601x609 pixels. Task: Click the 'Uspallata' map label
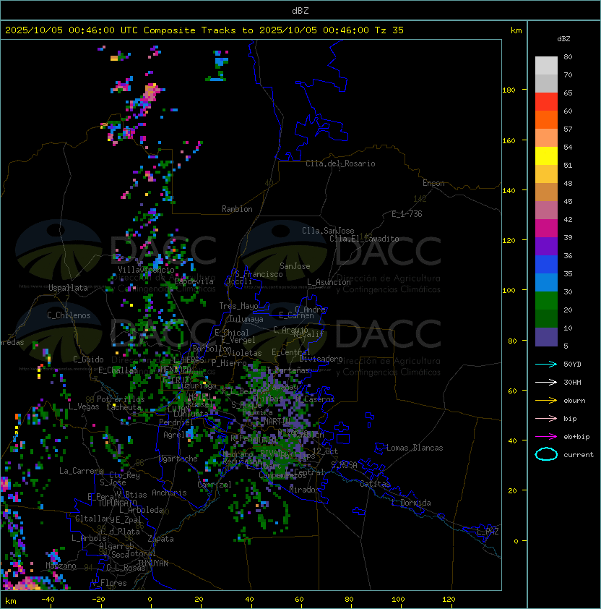pyautogui.click(x=68, y=288)
